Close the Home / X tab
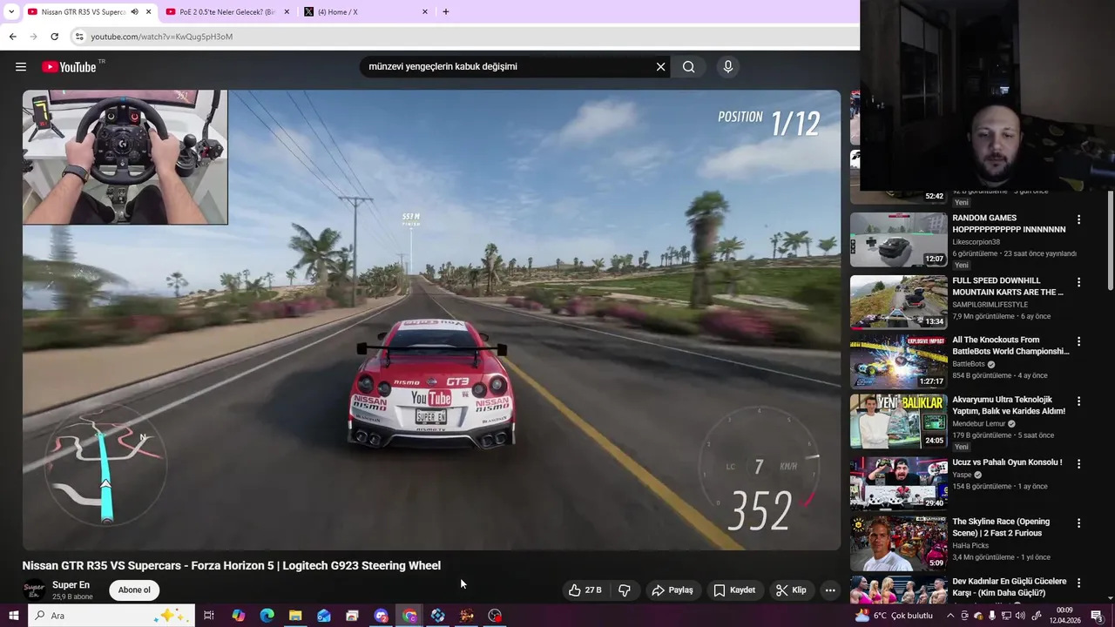 pos(425,12)
